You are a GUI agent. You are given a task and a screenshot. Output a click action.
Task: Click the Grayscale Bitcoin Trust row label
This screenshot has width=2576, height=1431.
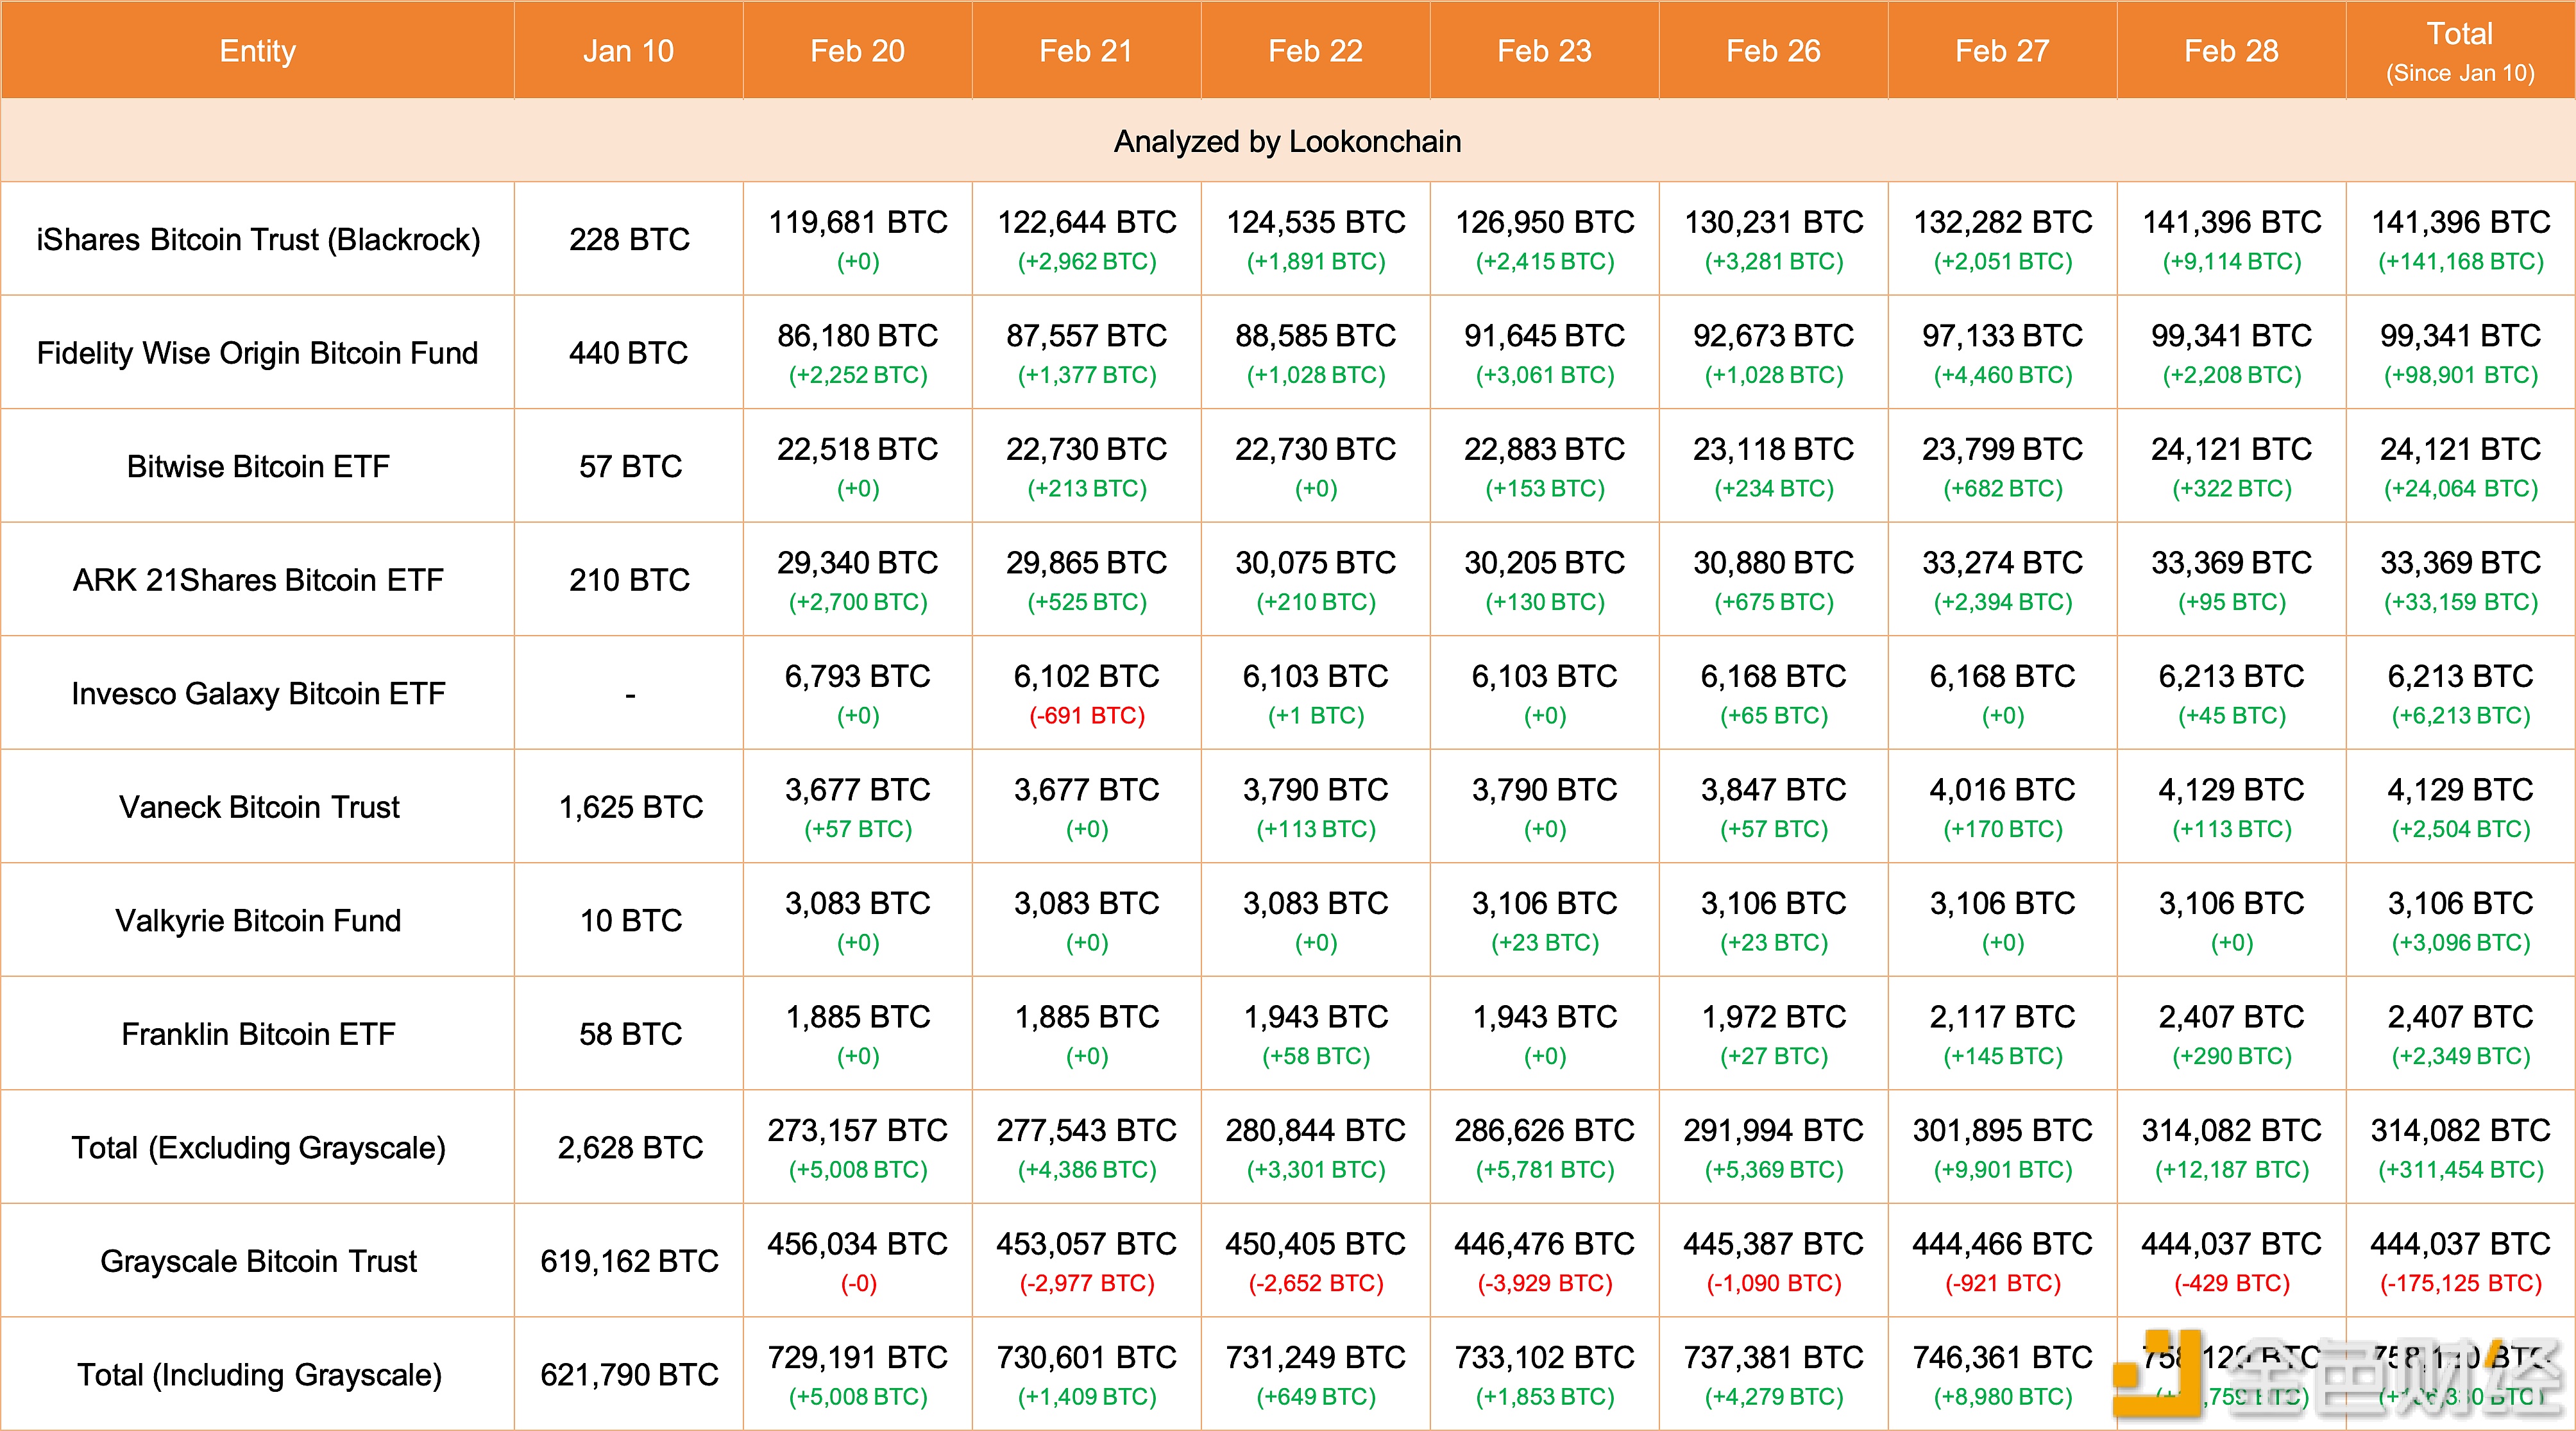[x=258, y=1262]
